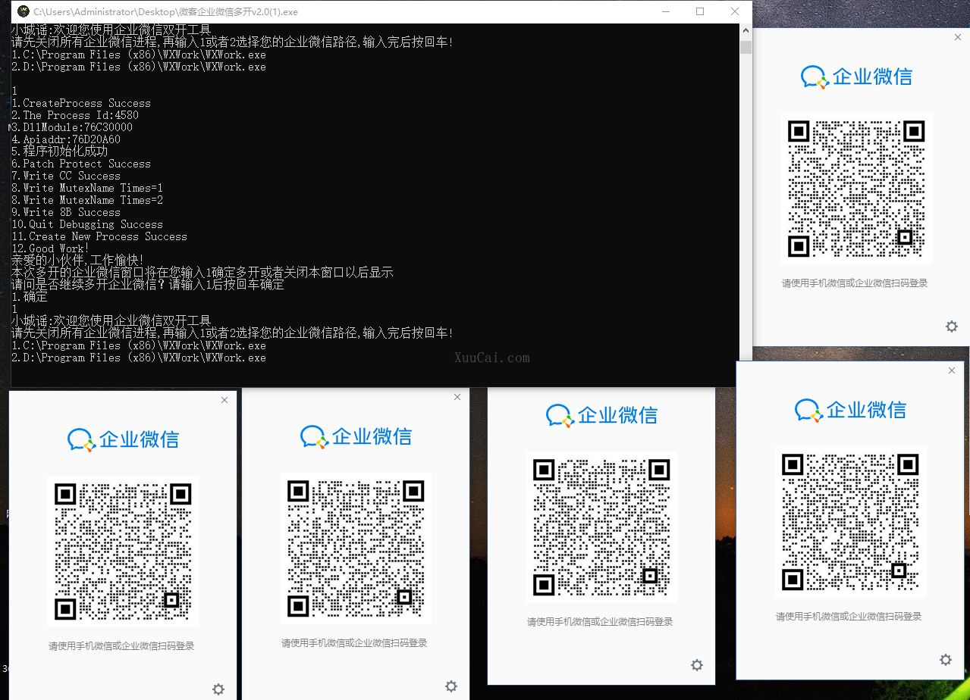Open settings gear in rightmost bottom login window
970x700 pixels.
tap(945, 660)
